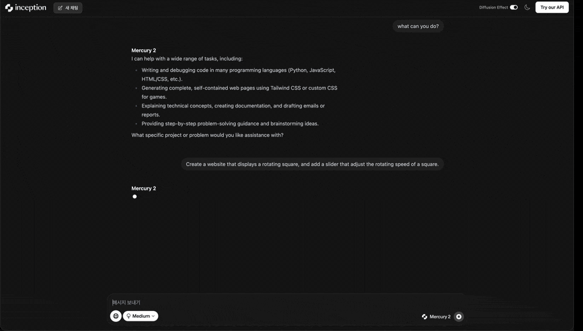Screen dimensions: 583x331
Task: Focus the 메시지 보내기 message input
Action: pos(285,302)
